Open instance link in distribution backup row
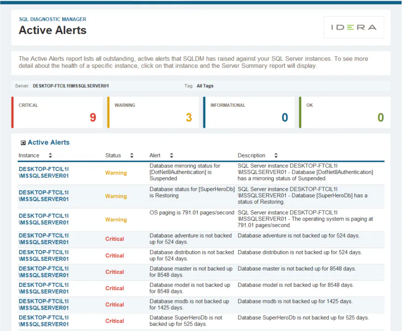 (x=44, y=255)
